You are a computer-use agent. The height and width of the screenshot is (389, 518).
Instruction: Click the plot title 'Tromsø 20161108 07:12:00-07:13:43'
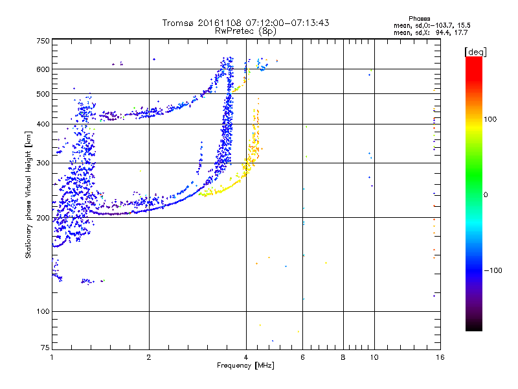[245, 23]
